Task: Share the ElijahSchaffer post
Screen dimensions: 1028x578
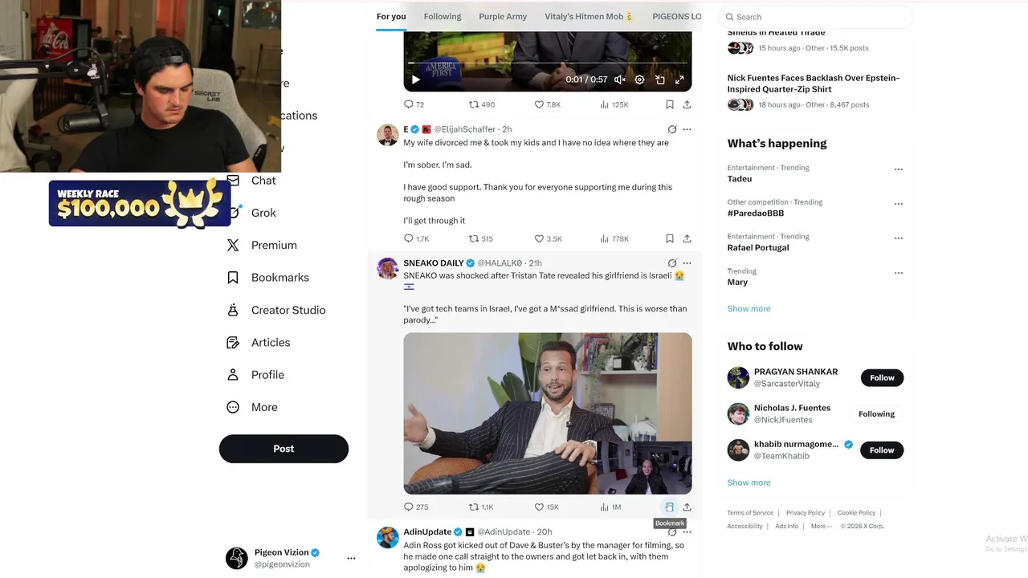Action: point(687,238)
